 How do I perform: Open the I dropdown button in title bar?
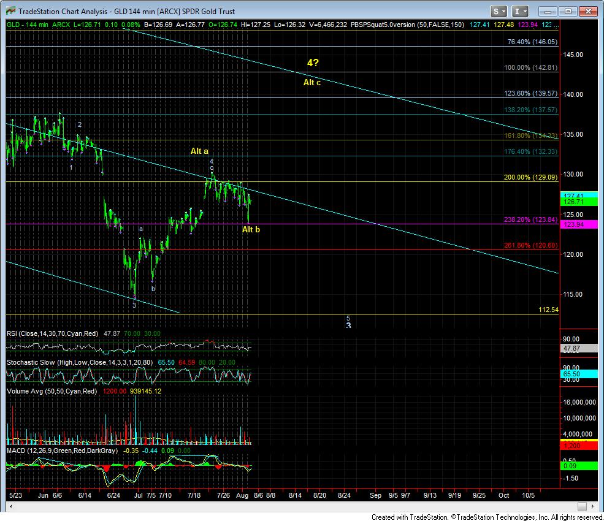tap(520, 12)
